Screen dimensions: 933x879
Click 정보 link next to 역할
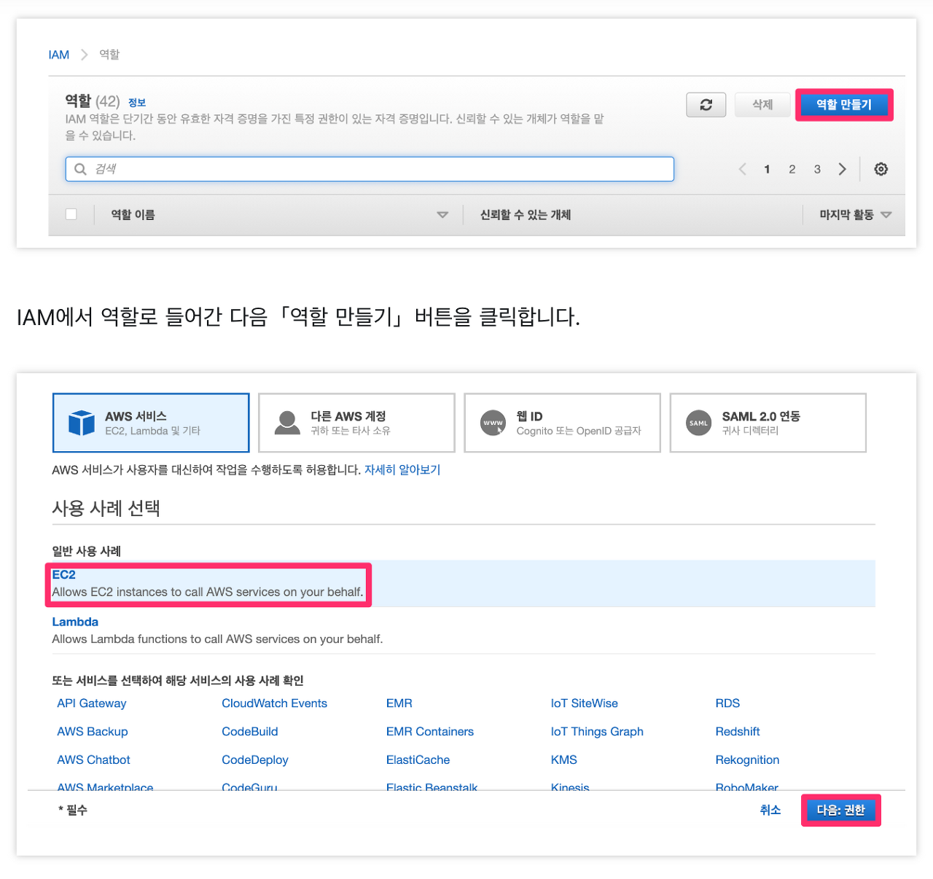tap(137, 103)
